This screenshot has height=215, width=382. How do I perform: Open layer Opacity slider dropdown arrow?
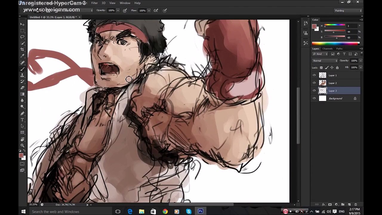(x=361, y=61)
